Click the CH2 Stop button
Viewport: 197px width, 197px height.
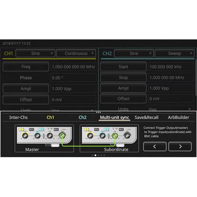click(123, 77)
